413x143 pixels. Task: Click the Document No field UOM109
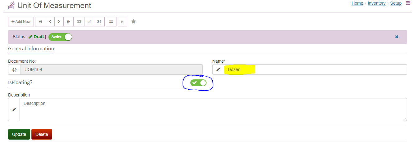point(111,69)
